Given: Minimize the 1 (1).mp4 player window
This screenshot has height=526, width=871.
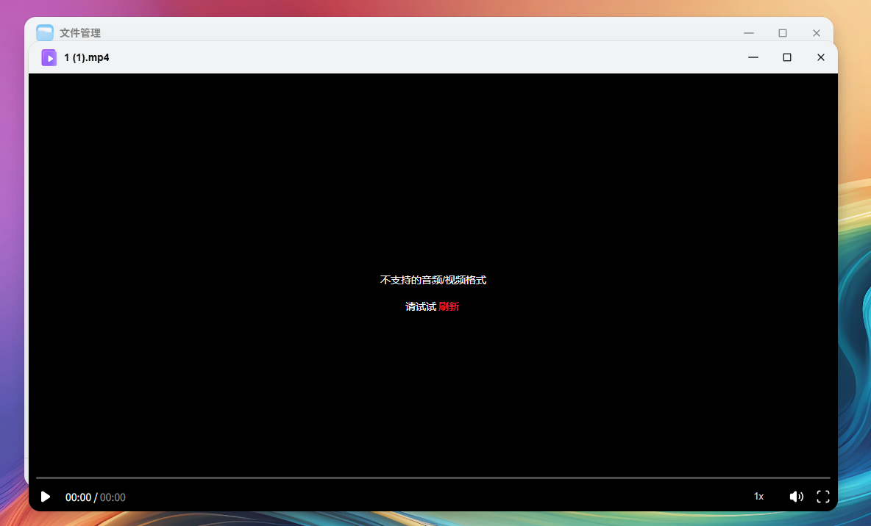Looking at the screenshot, I should pos(753,57).
